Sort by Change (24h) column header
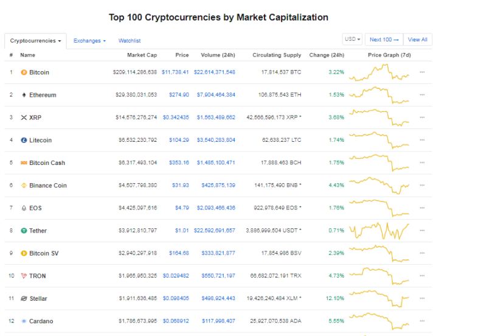Screen dimensions: 481x336 [327, 55]
